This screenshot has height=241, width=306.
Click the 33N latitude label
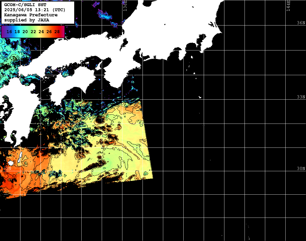(x=301, y=97)
